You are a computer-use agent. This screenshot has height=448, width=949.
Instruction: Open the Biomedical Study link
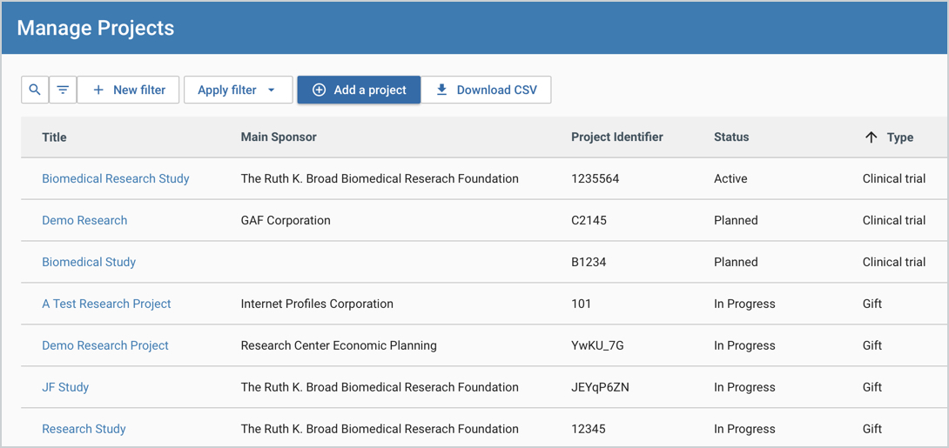89,262
